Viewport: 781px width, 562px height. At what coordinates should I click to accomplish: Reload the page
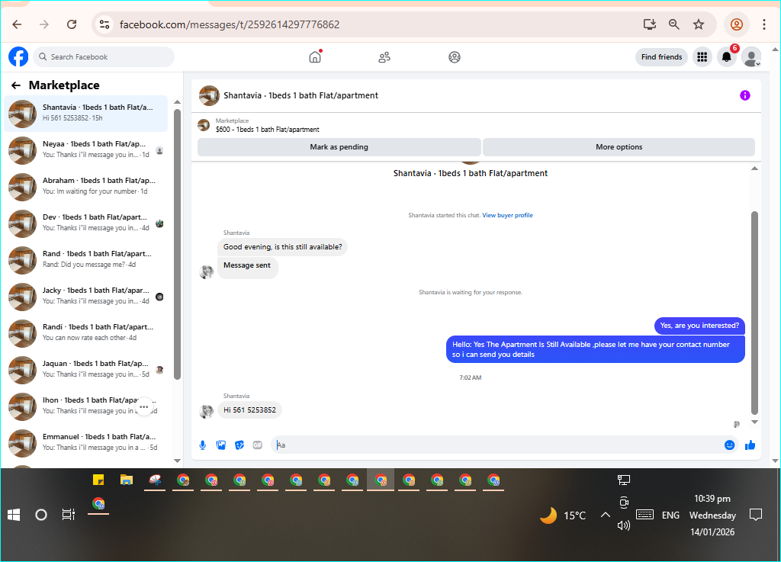72,24
